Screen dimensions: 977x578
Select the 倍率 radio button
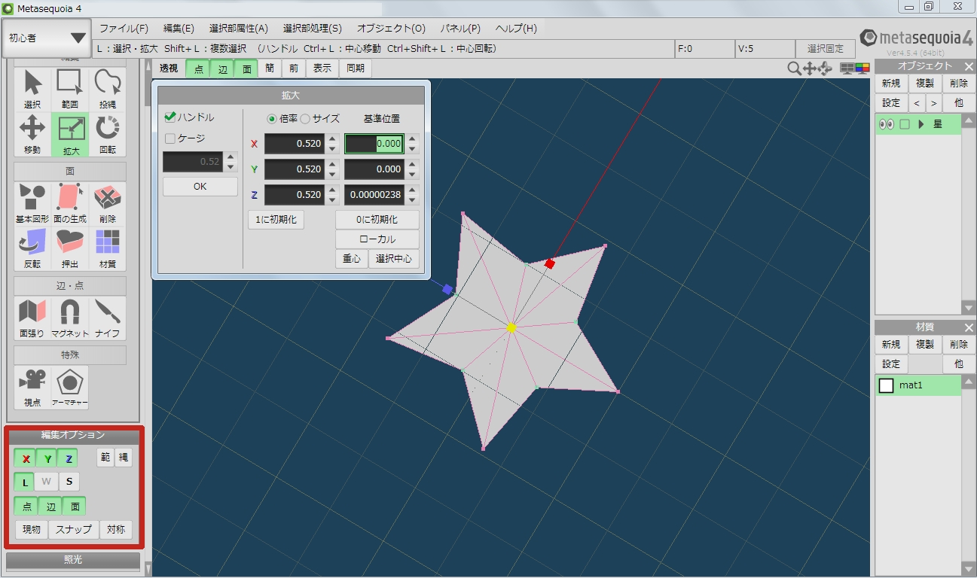point(272,119)
